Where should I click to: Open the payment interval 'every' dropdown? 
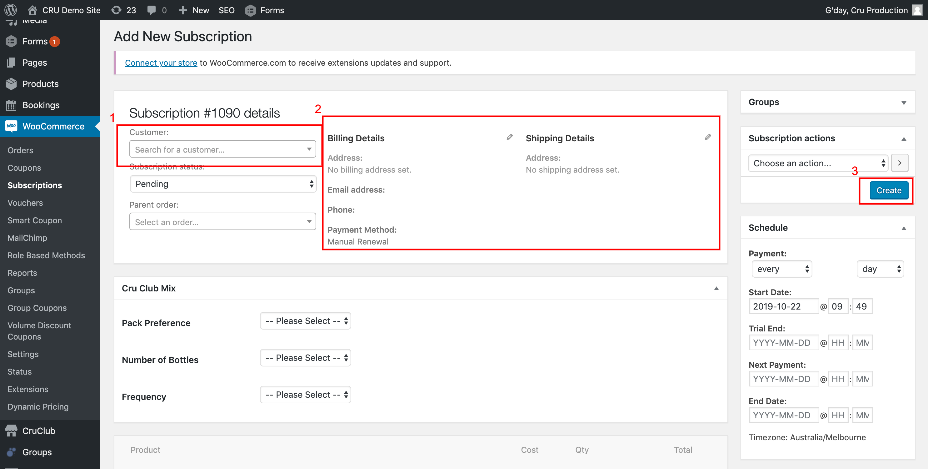(782, 269)
